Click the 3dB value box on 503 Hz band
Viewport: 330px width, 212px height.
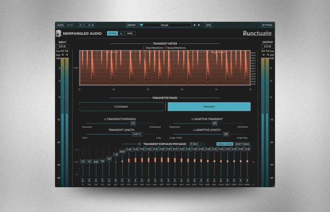pyautogui.click(x=109, y=159)
